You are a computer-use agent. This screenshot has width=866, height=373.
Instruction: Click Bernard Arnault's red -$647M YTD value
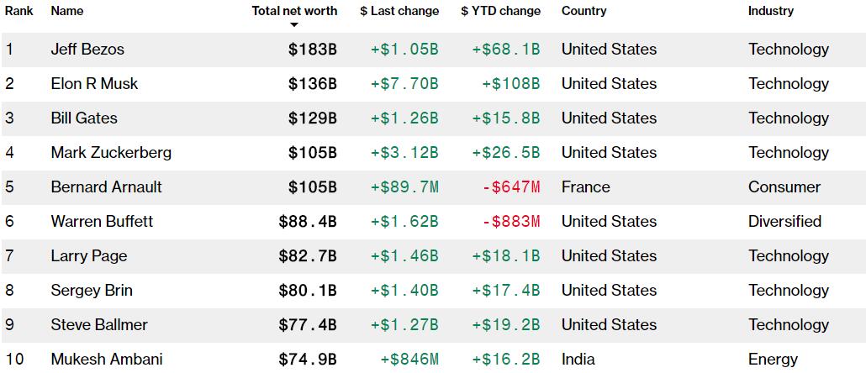point(511,187)
